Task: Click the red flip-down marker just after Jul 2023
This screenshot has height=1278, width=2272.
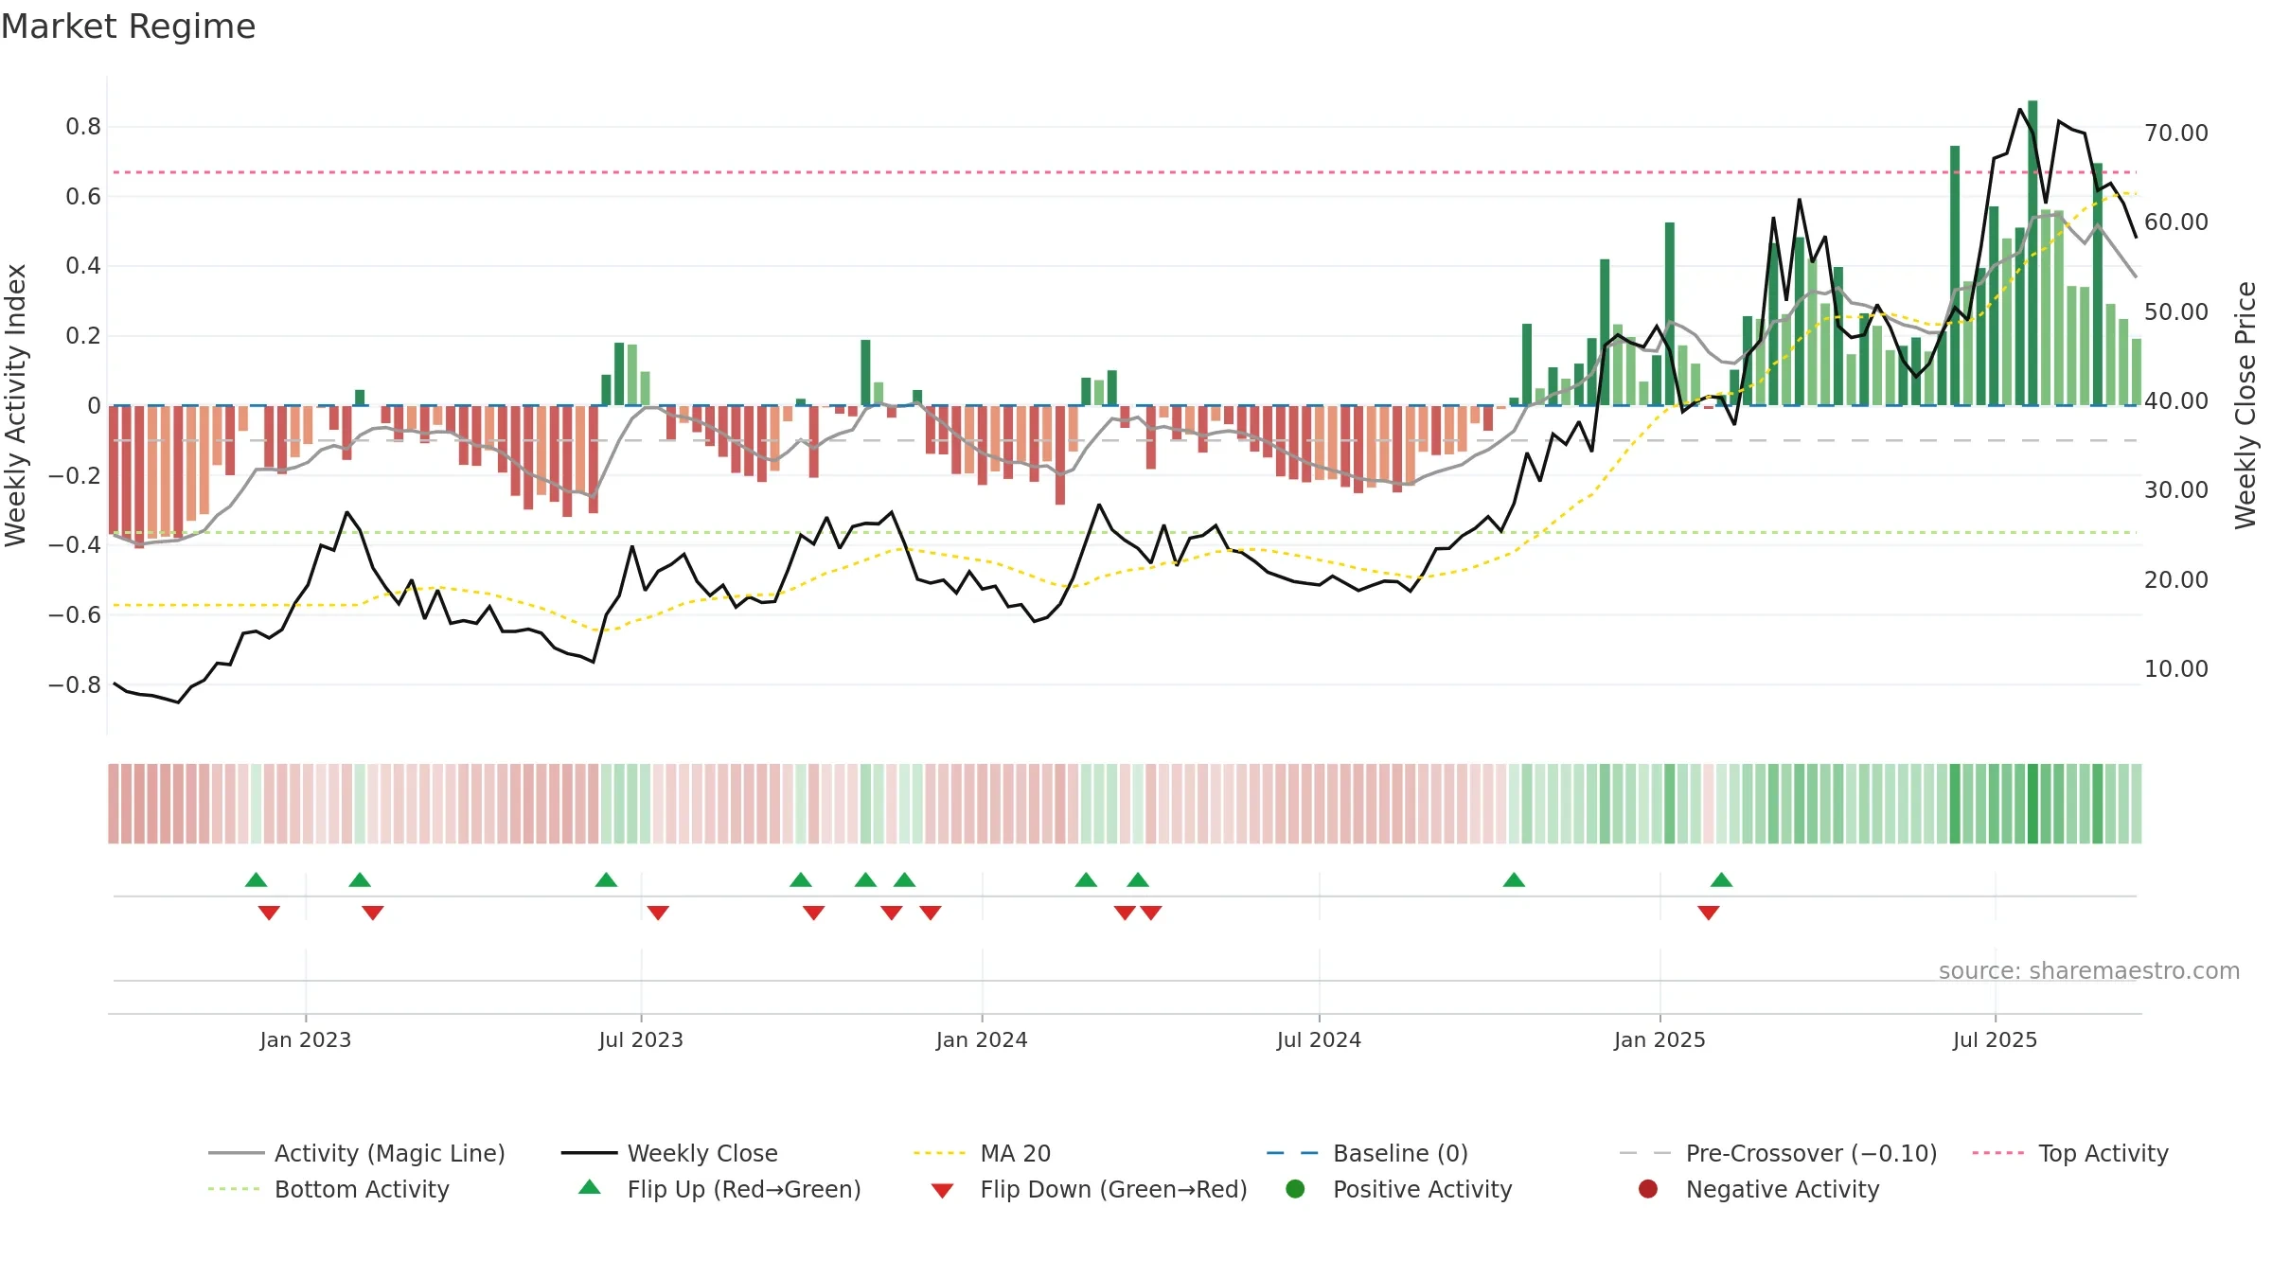Action: pyautogui.click(x=658, y=913)
